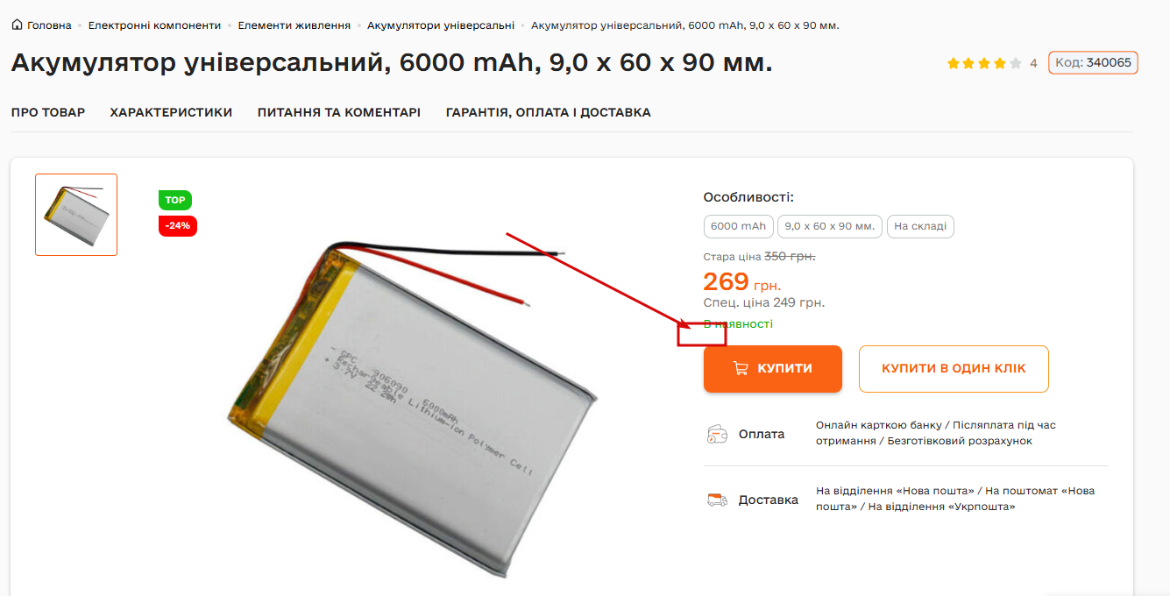Screen dimensions: 1170x596
Task: Open the Електронні компоненти breadcrumb link
Action: pos(154,25)
